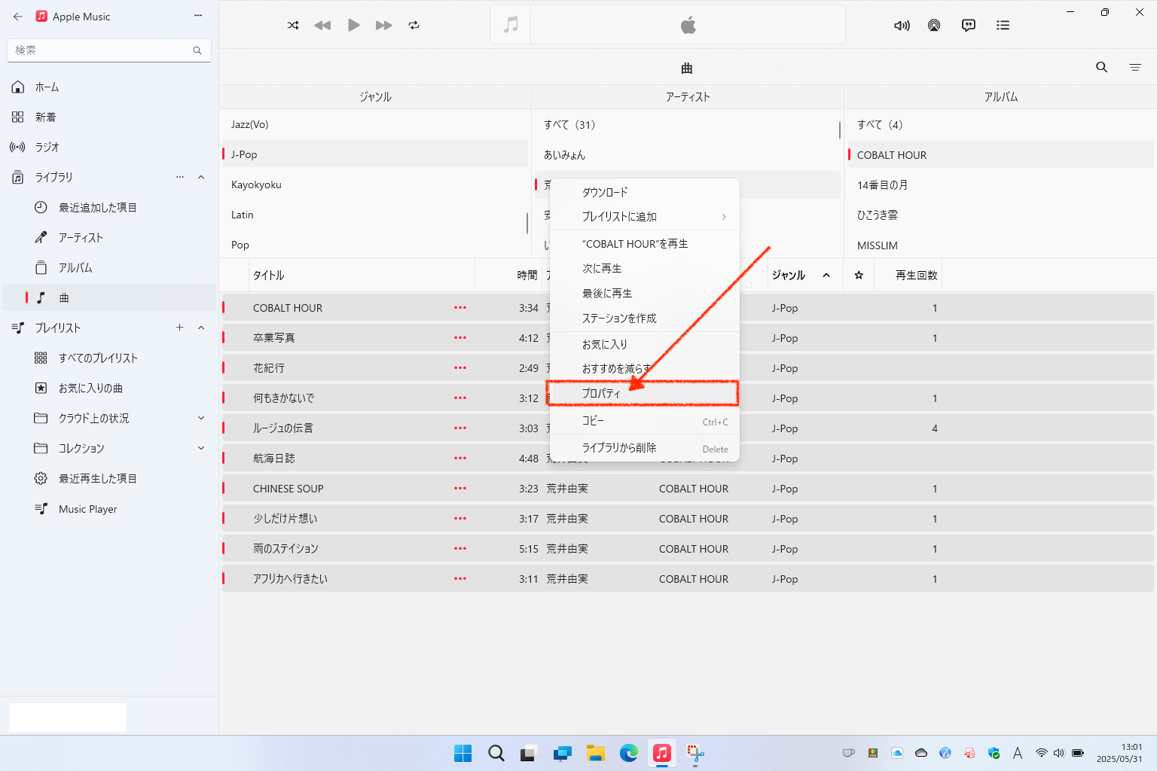
Task: Collapse the ライブラリ section
Action: point(201,178)
